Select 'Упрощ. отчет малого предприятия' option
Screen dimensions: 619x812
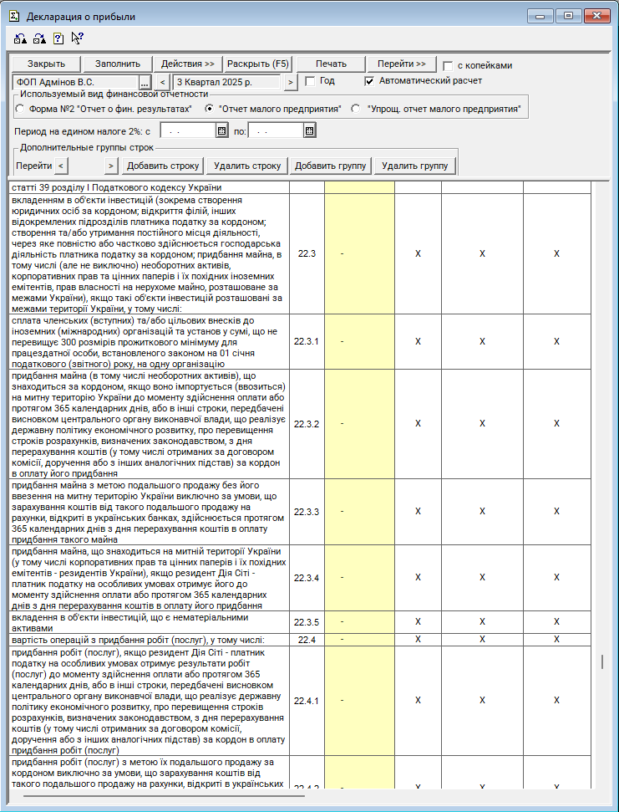(356, 109)
